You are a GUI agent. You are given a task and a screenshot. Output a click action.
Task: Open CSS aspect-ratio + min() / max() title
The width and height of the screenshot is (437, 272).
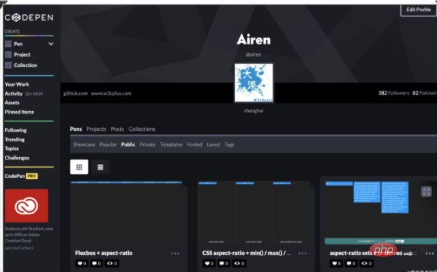(247, 253)
